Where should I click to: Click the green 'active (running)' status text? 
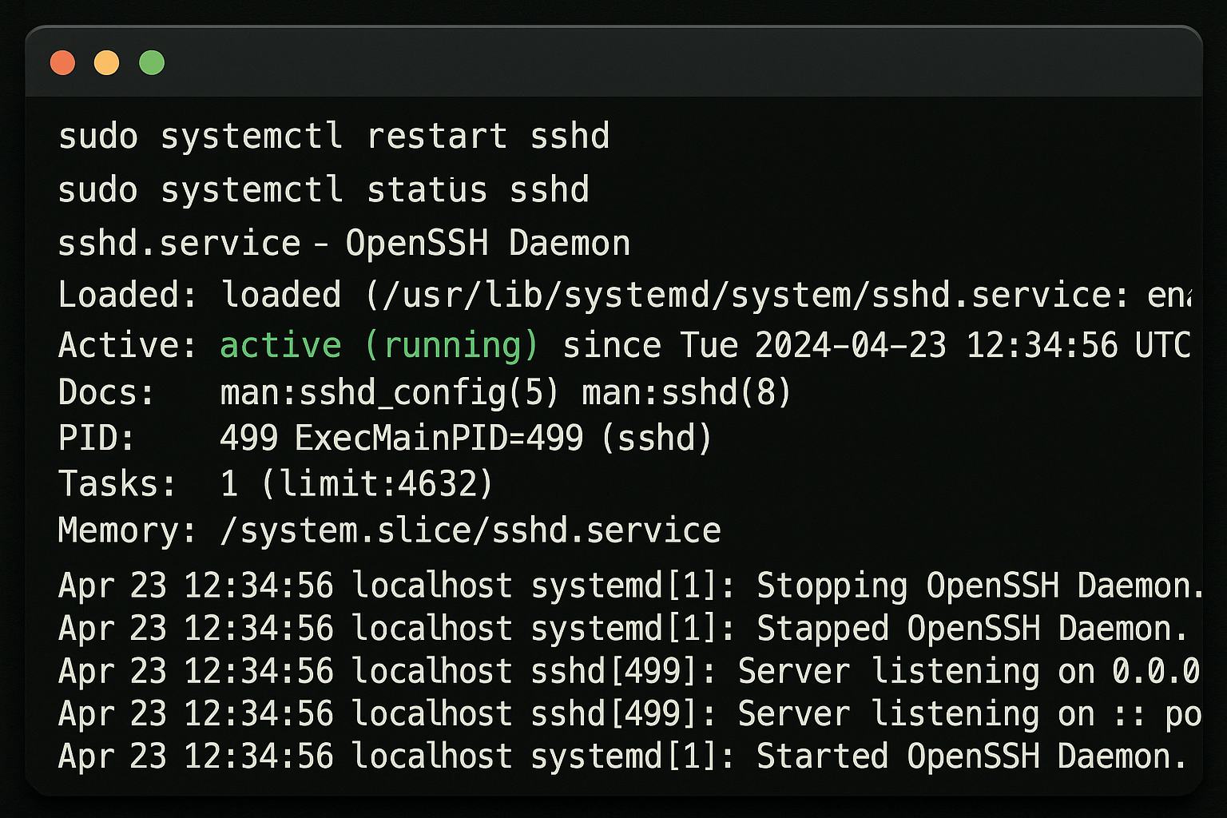[x=379, y=346]
